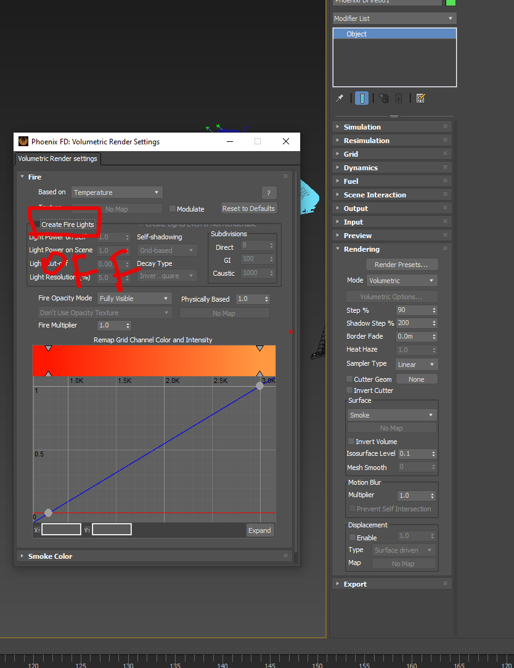Expand the Fuel rollout
This screenshot has height=668, width=514.
[x=392, y=181]
